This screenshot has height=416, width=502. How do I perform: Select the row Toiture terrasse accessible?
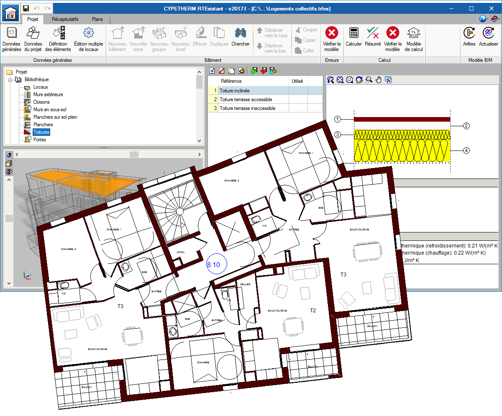[266, 100]
